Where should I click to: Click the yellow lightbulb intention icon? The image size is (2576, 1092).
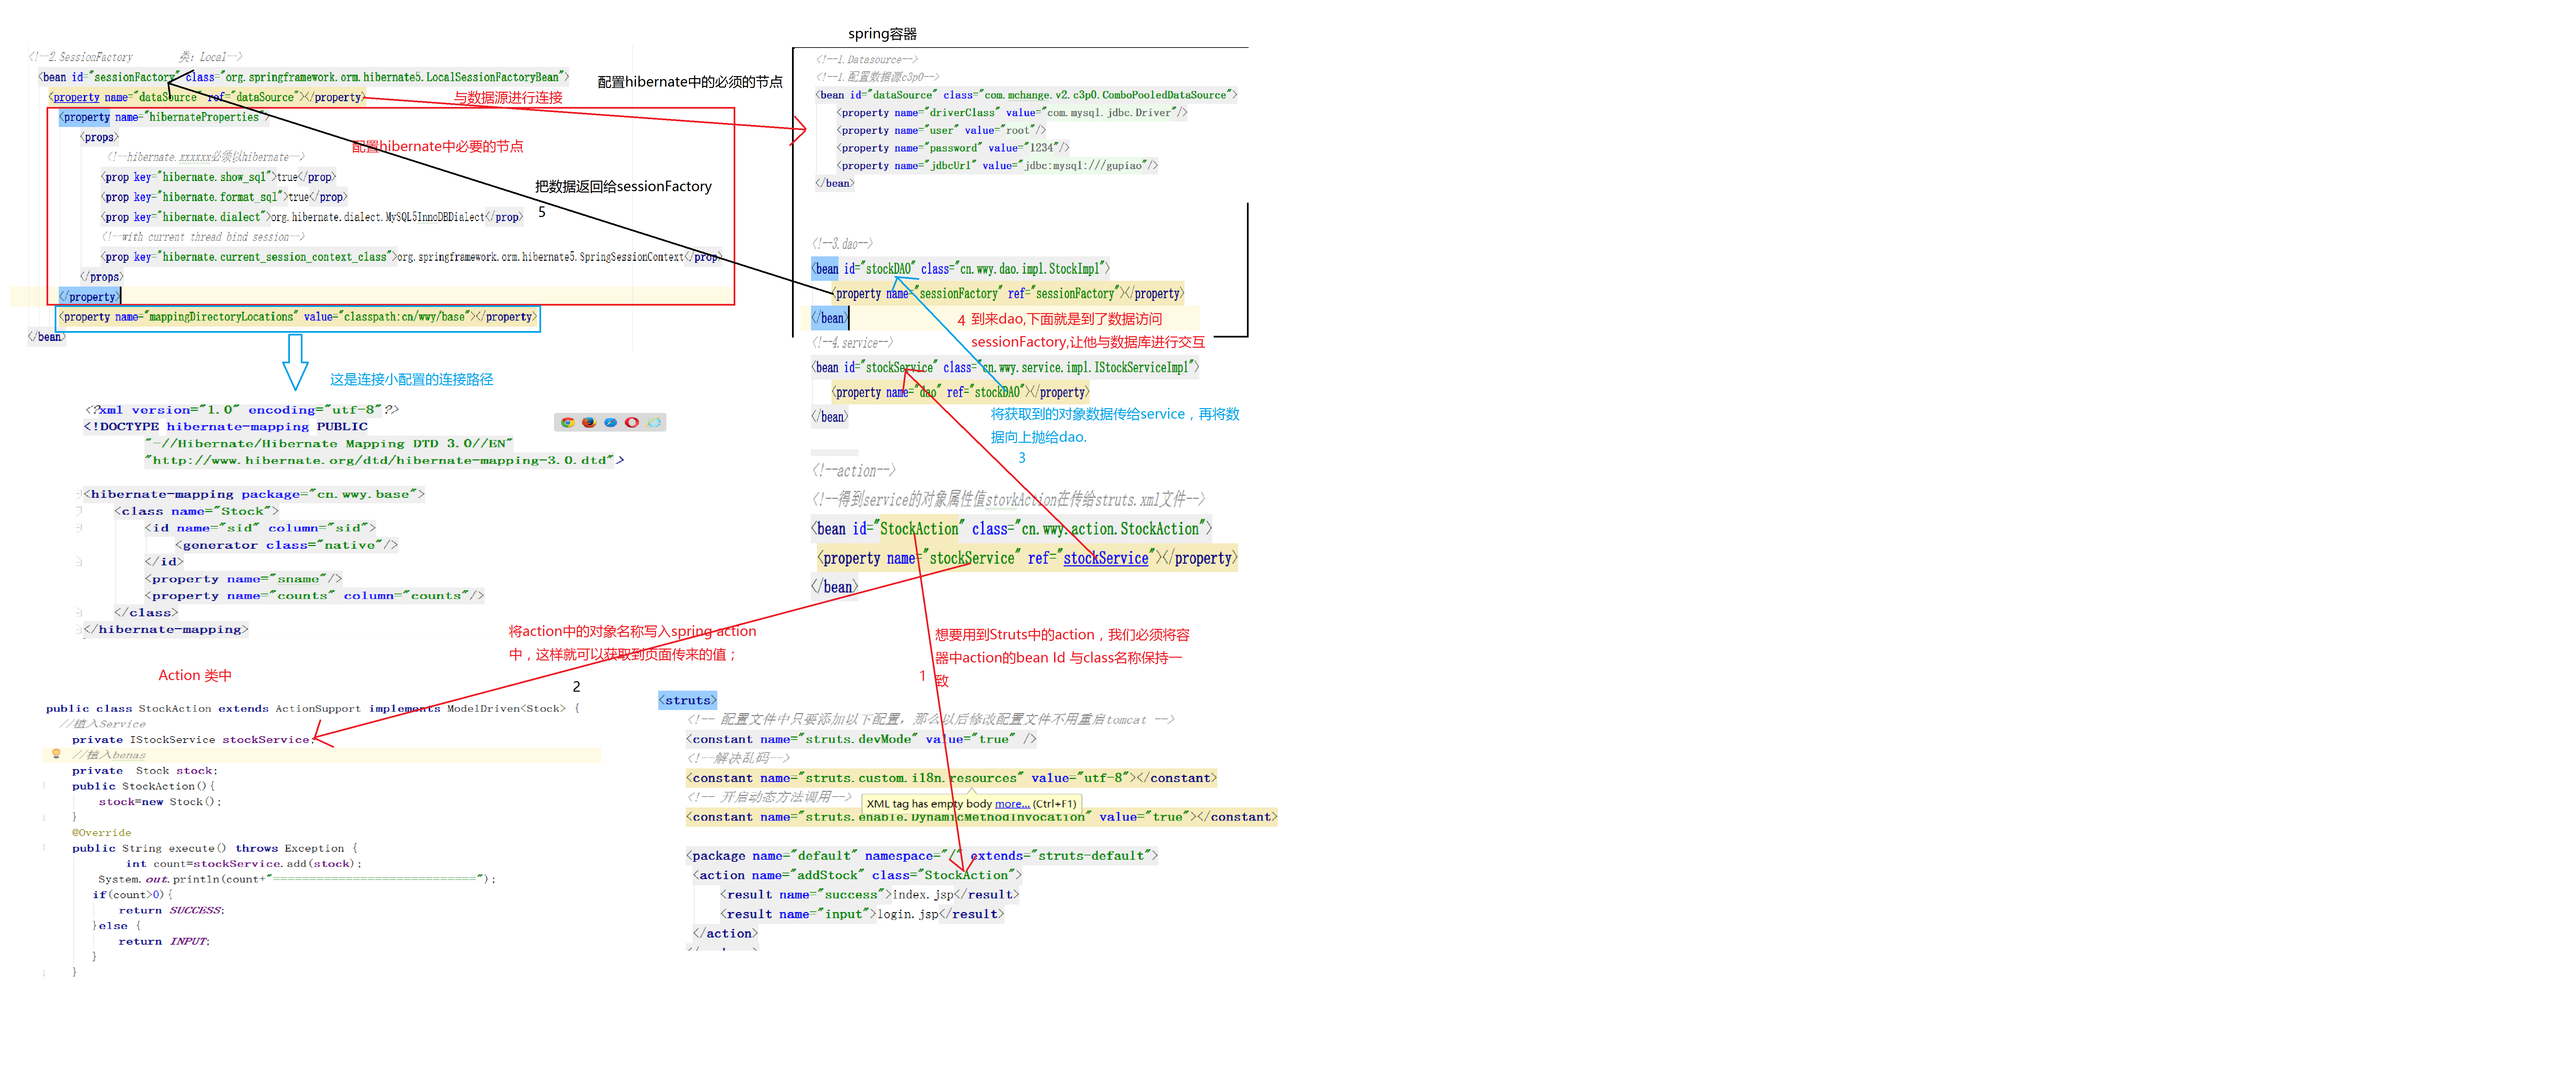[56, 754]
